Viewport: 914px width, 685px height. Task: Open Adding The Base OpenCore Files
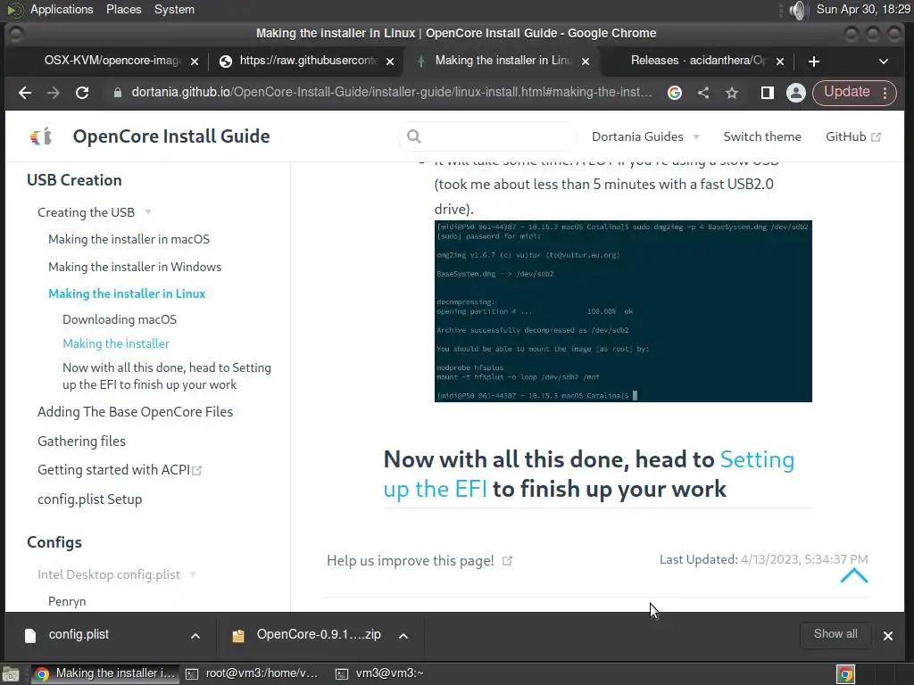136,412
